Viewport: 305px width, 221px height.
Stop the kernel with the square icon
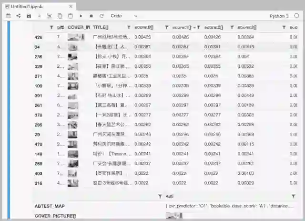tap(91, 16)
